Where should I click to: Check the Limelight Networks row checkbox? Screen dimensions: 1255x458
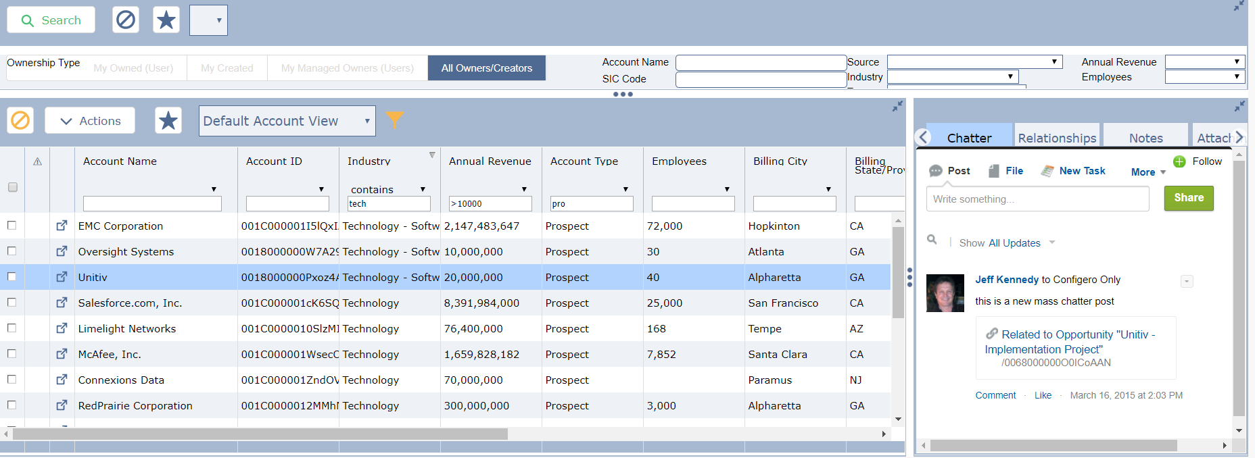point(11,328)
